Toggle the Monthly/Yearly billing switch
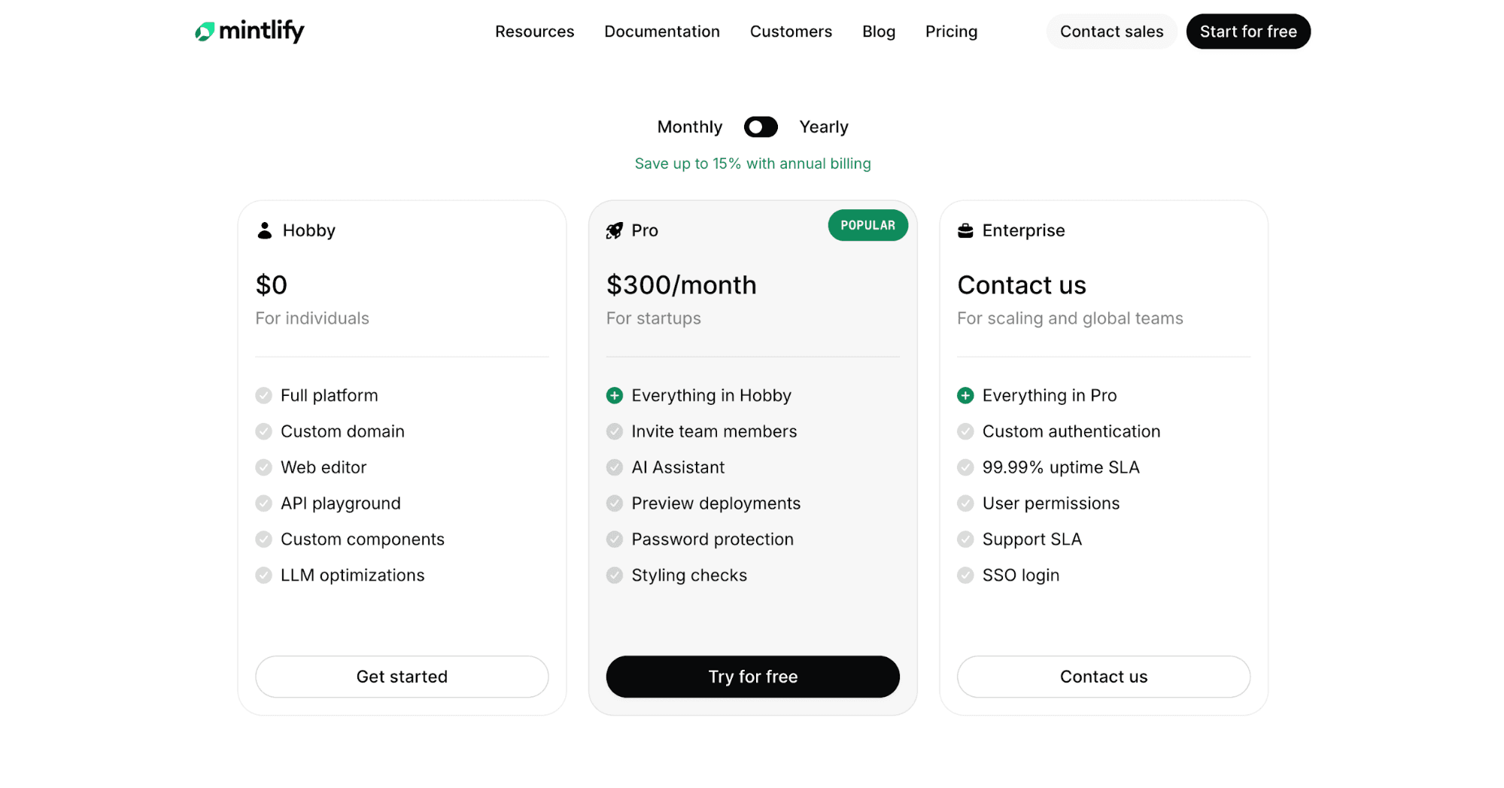1504x788 pixels. (x=760, y=127)
